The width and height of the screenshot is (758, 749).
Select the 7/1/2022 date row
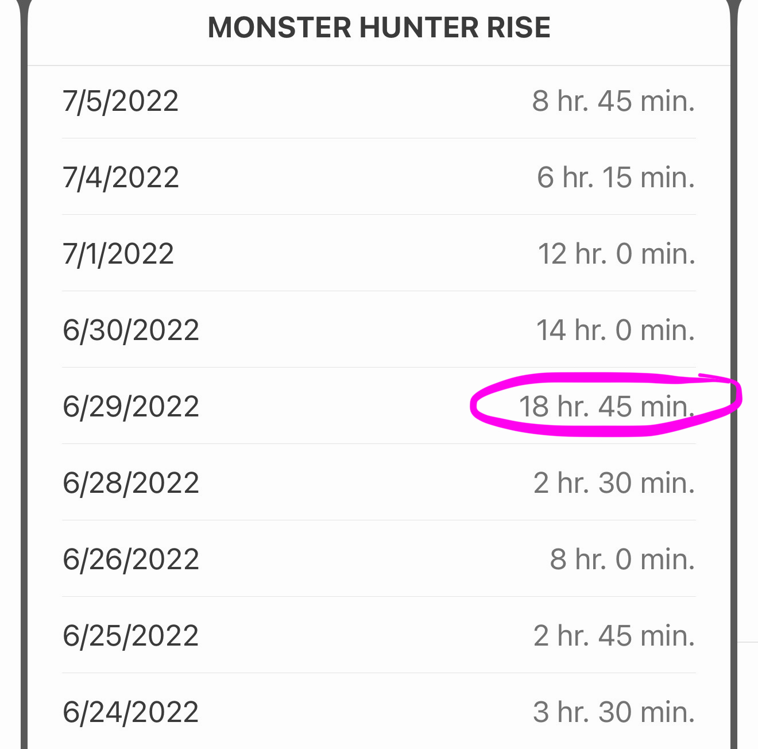coord(118,254)
